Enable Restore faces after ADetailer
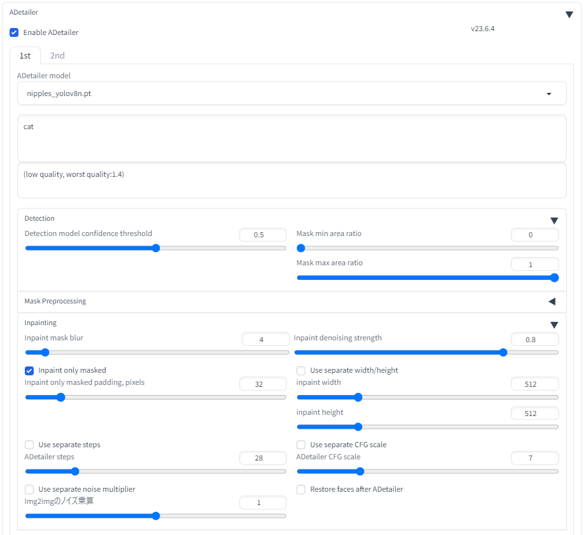 [x=301, y=489]
